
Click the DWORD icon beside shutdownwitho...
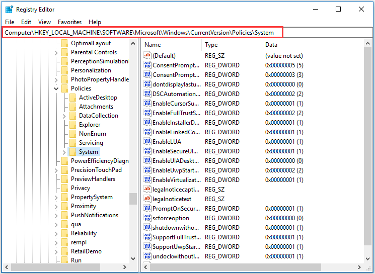click(147, 227)
